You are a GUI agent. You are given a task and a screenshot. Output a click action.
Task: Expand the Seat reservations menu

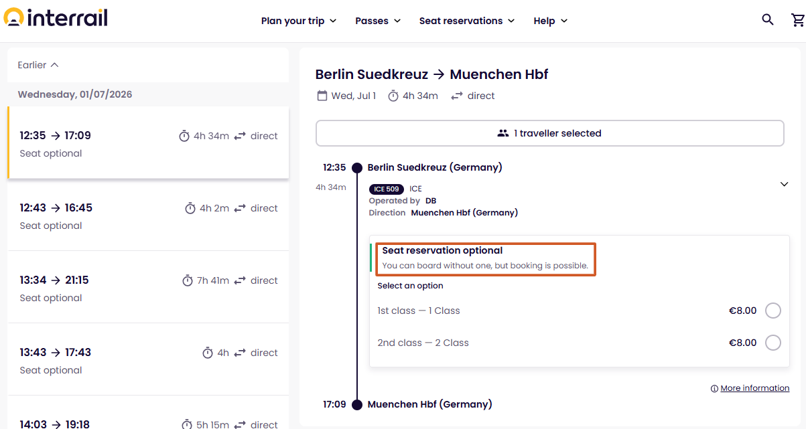click(x=467, y=21)
